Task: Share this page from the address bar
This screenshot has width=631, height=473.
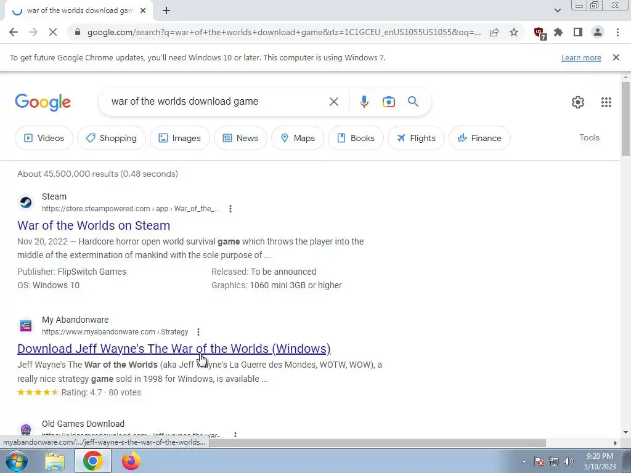Action: (x=494, y=32)
